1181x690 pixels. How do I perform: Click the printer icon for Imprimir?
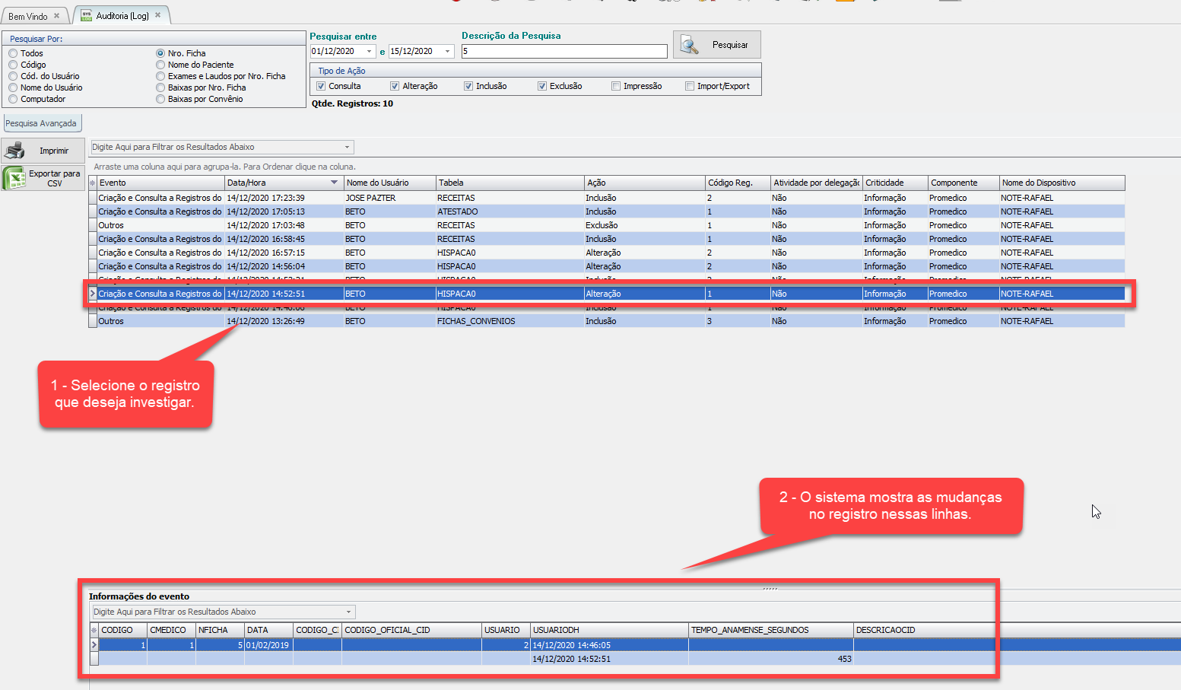(15, 151)
